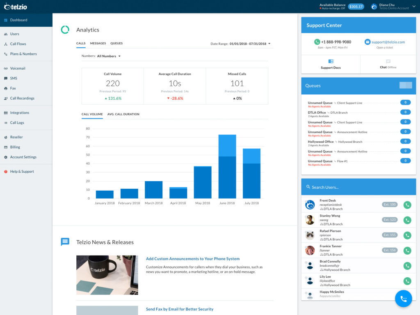Call Stanley Wong with green phone icon
Viewport: 420px width, 315px height.
[x=407, y=220]
